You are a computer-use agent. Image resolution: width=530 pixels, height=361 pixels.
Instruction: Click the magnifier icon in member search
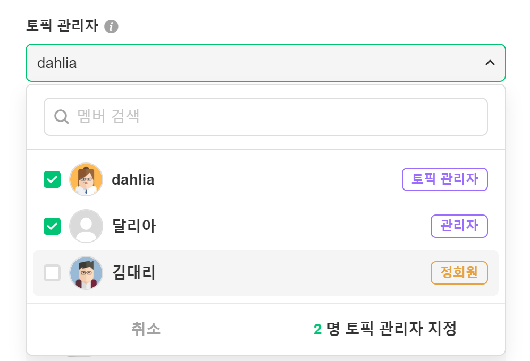(x=62, y=117)
